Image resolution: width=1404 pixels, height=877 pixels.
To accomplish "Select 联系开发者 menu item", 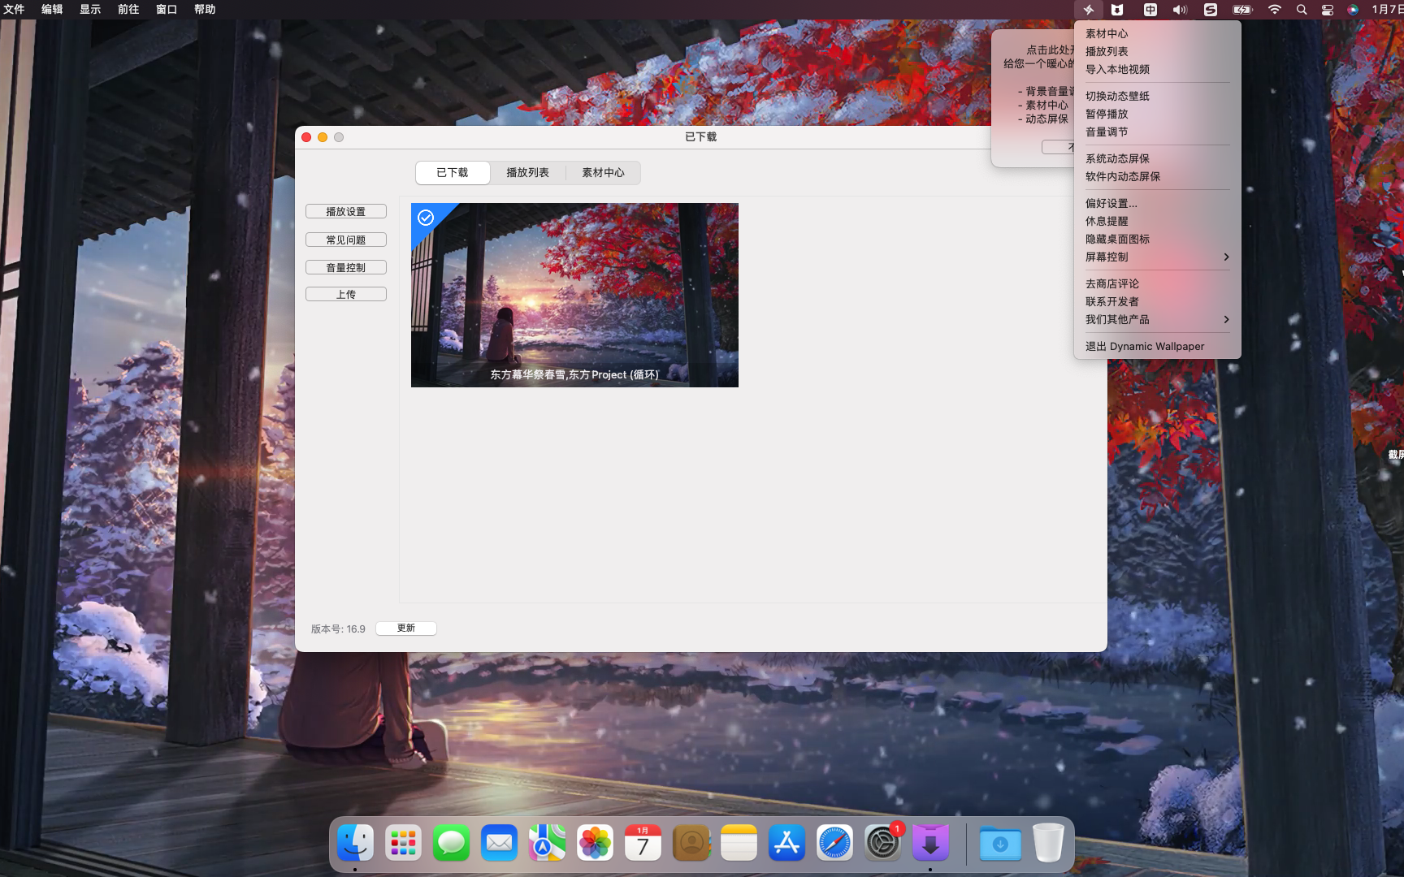I will click(1157, 301).
